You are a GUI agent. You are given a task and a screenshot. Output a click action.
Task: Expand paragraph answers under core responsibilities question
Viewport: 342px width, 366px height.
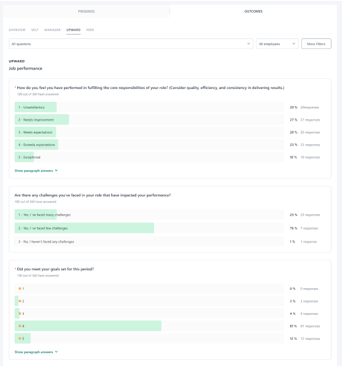pos(36,171)
